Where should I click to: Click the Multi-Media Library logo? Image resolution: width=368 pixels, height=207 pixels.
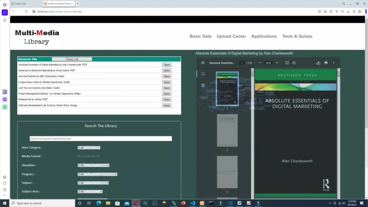pyautogui.click(x=37, y=37)
